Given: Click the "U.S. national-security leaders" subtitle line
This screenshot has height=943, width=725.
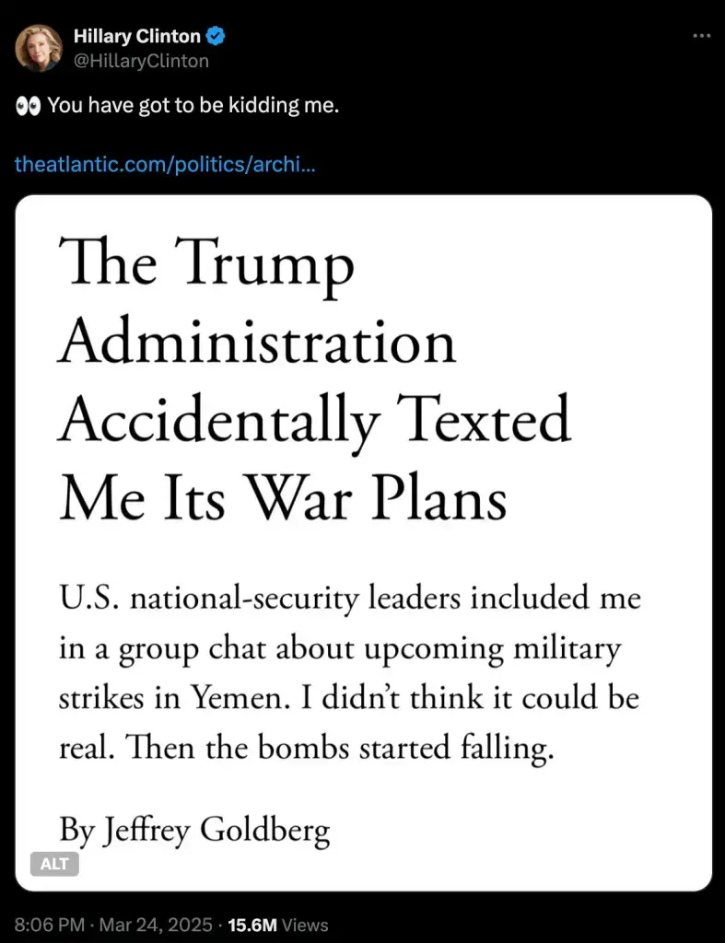Looking at the screenshot, I should (349, 599).
